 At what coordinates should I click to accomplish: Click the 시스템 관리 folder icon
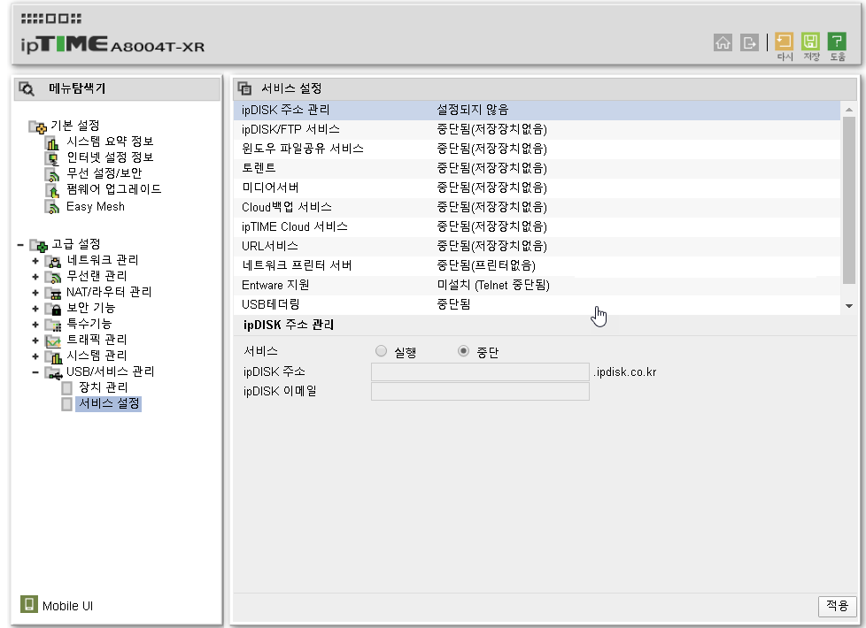point(53,357)
